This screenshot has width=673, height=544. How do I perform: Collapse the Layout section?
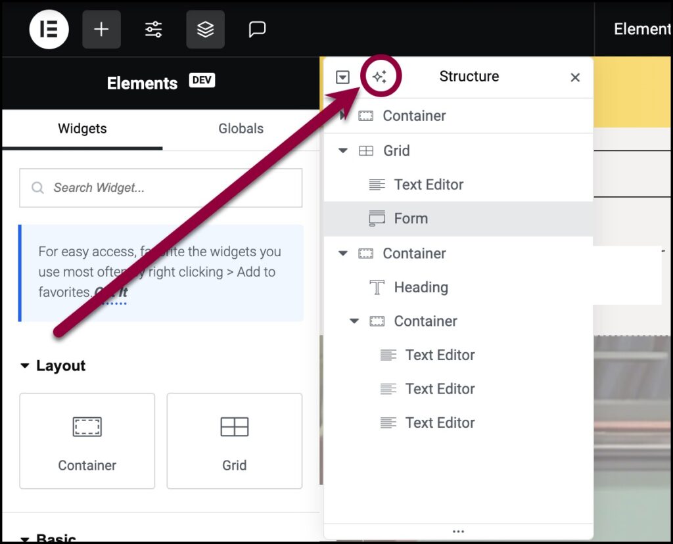[x=25, y=366]
